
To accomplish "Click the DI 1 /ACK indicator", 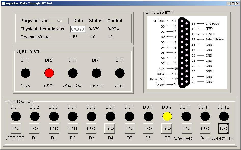I will [25, 73].
